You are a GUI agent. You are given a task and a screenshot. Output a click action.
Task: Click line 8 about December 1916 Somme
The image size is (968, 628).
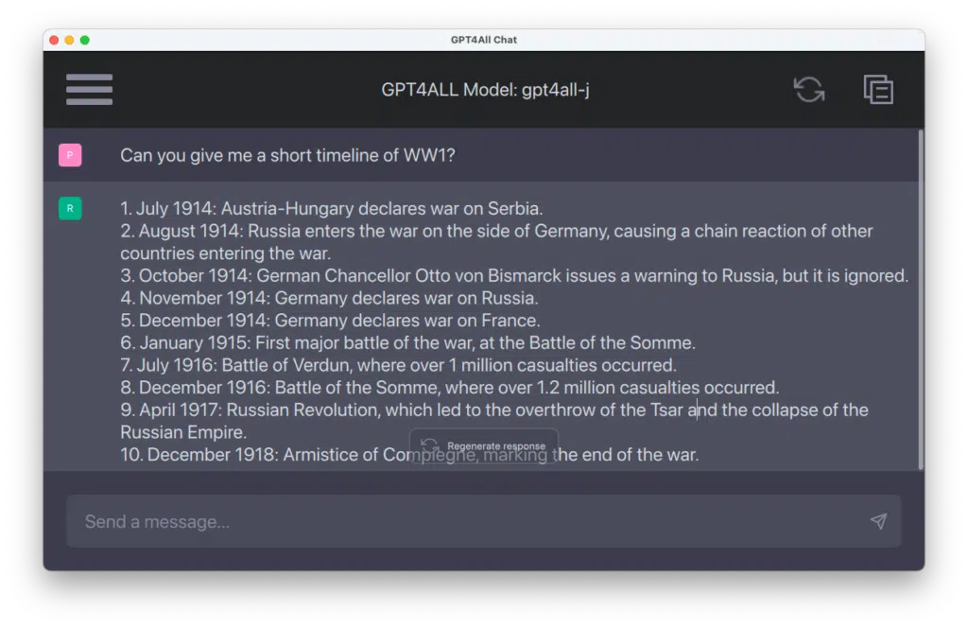pos(449,388)
